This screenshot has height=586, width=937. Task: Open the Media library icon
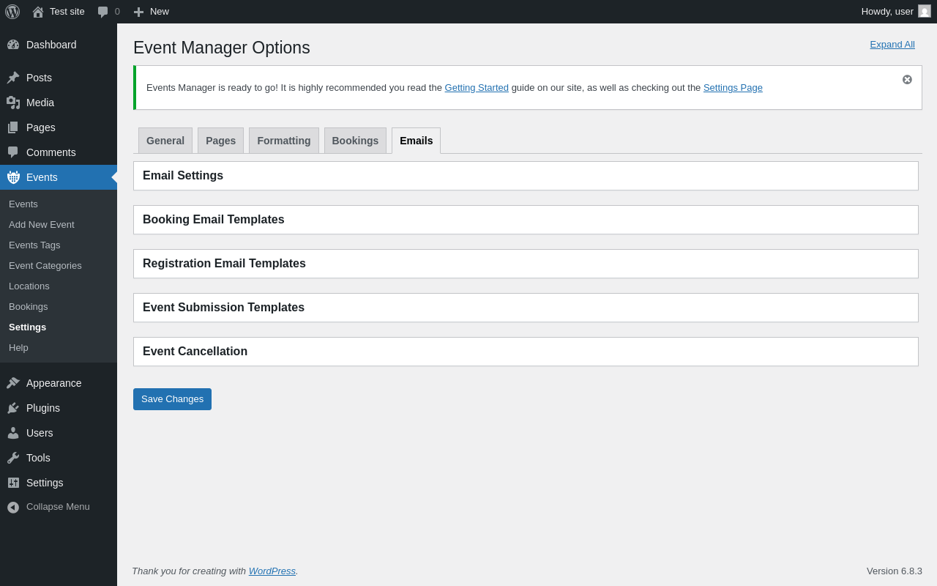coord(13,103)
